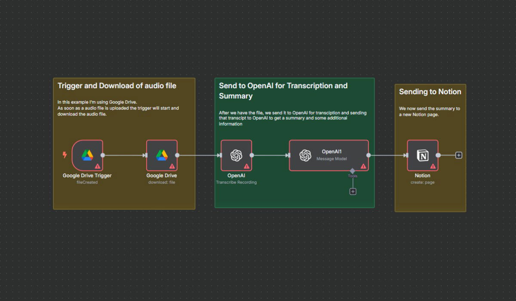516x301 pixels.
Task: Click the 'Transcribe Recording' subtitle under OpenAI
Action: [236, 182]
